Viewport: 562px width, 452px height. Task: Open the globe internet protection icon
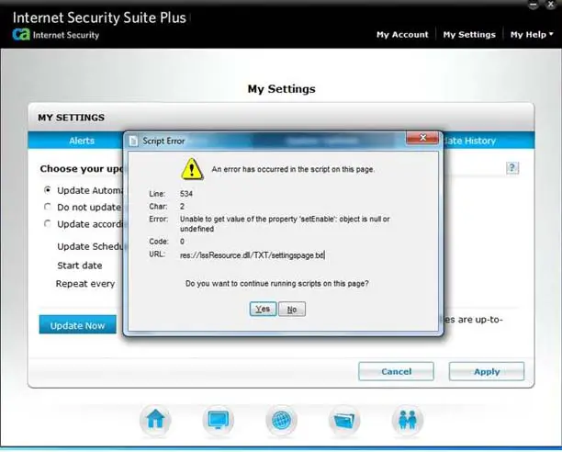pos(281,420)
